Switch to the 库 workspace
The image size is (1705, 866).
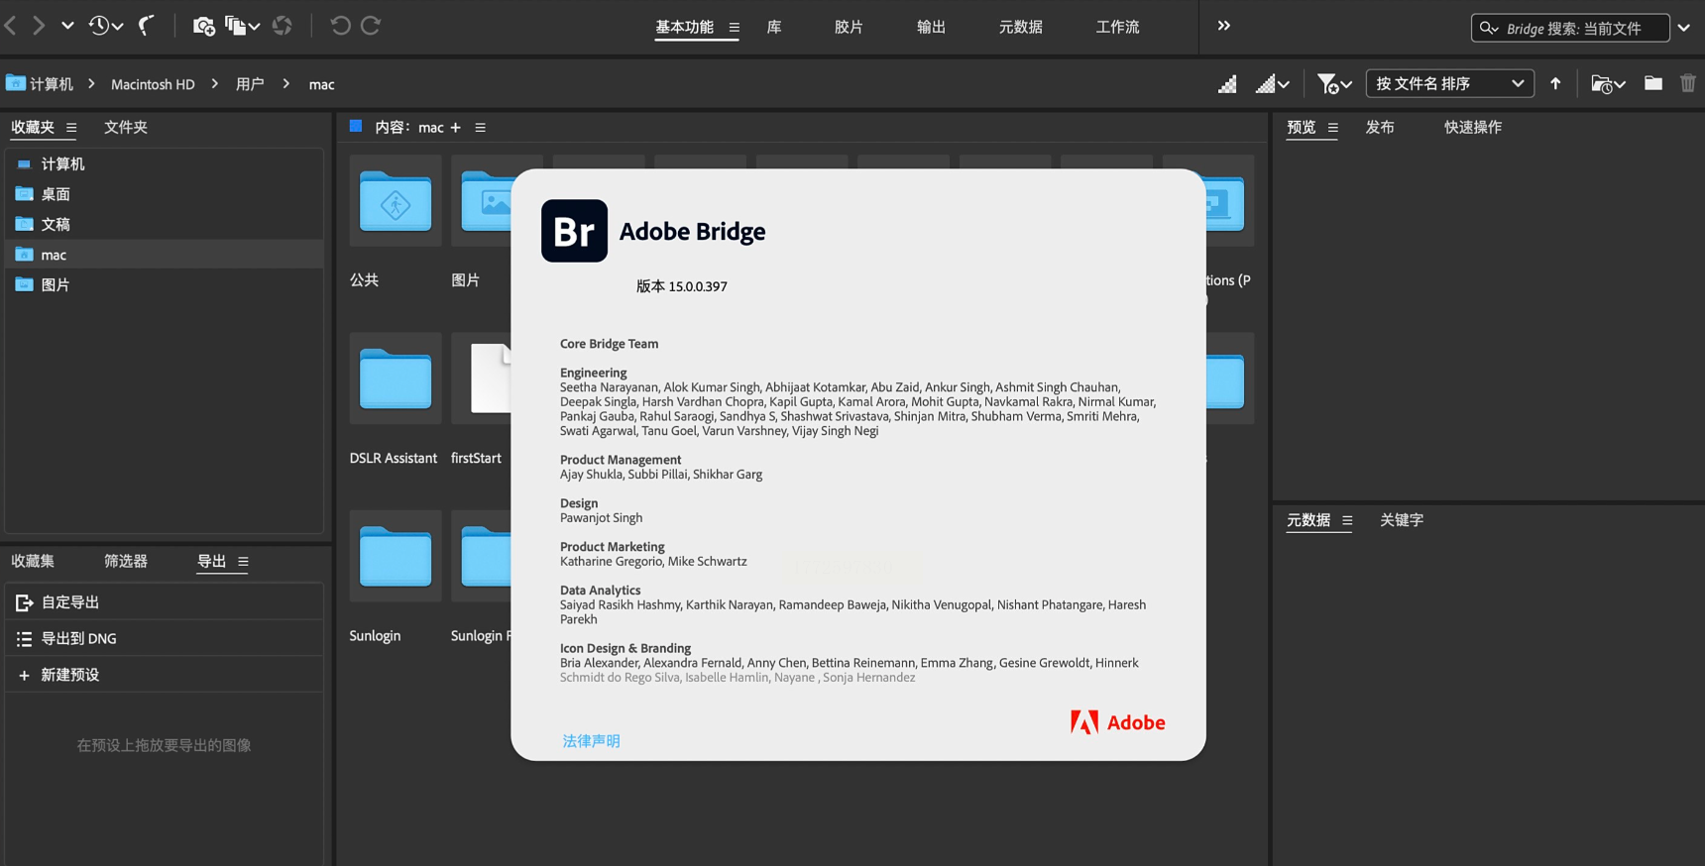(774, 27)
